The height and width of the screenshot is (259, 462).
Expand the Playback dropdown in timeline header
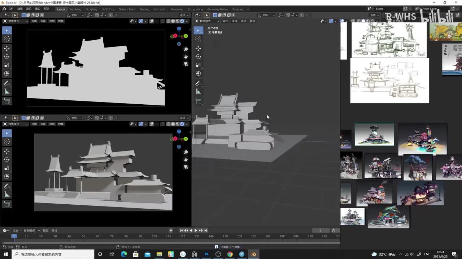click(16, 231)
